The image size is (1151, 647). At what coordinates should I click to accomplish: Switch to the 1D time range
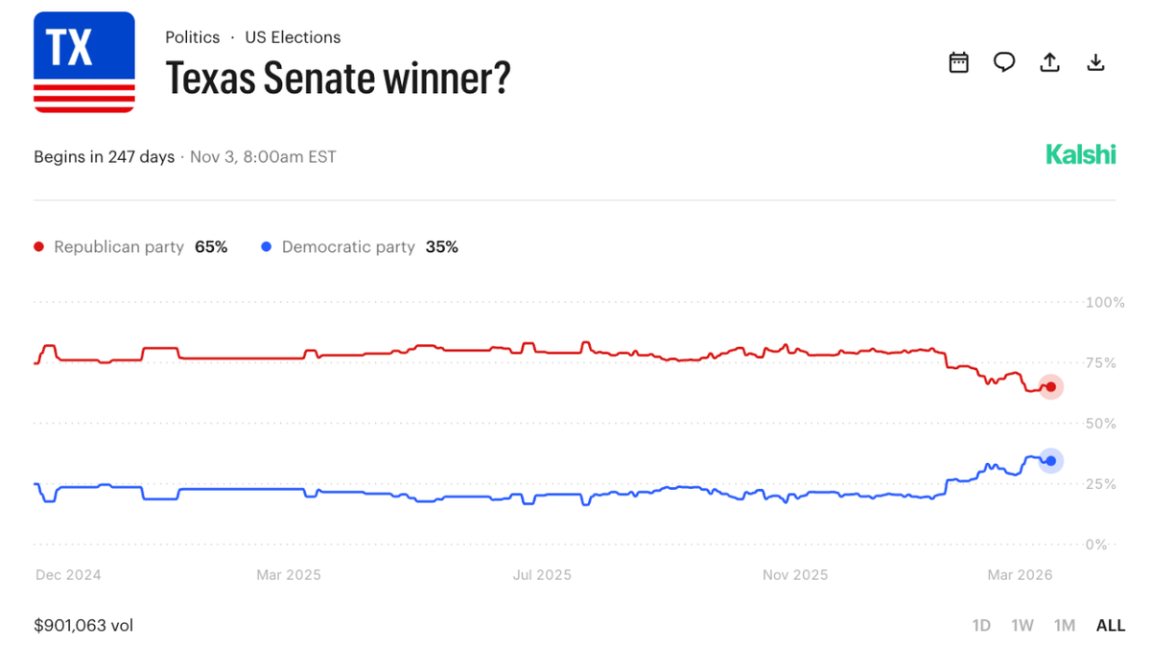pyautogui.click(x=981, y=625)
